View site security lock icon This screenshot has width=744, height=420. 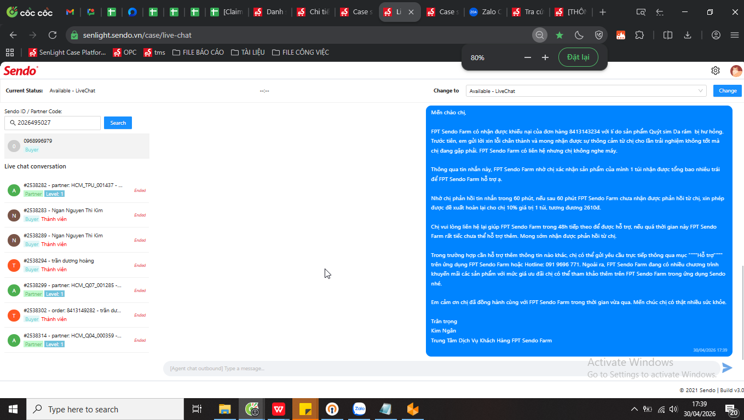pyautogui.click(x=75, y=35)
